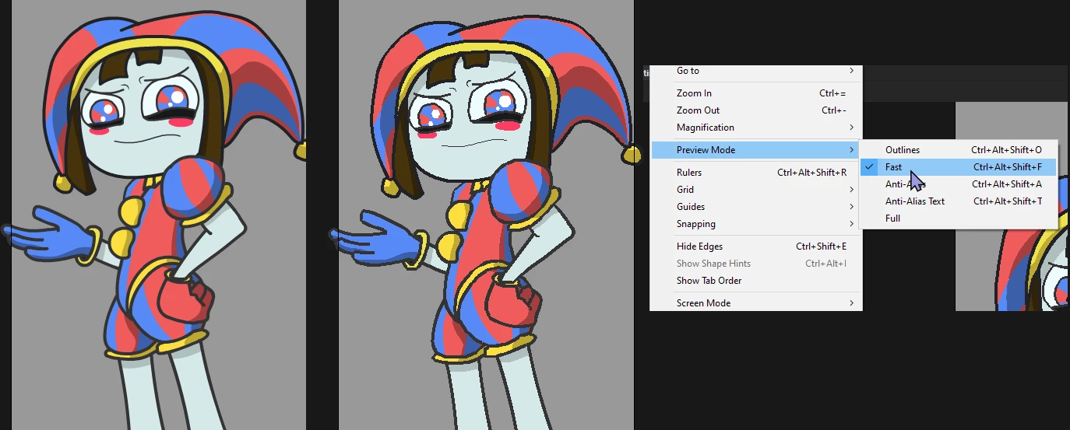The width and height of the screenshot is (1070, 430).
Task: Open the Grid submenu
Action: click(x=756, y=190)
